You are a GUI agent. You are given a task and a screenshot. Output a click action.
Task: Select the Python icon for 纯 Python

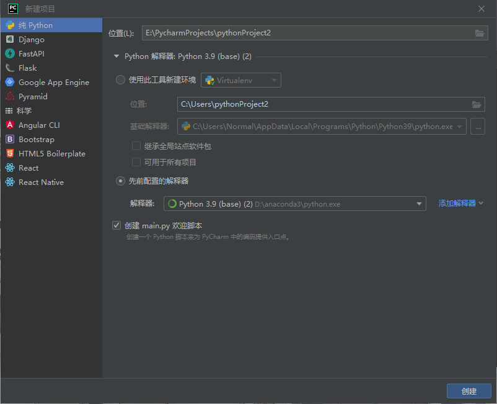[10, 25]
